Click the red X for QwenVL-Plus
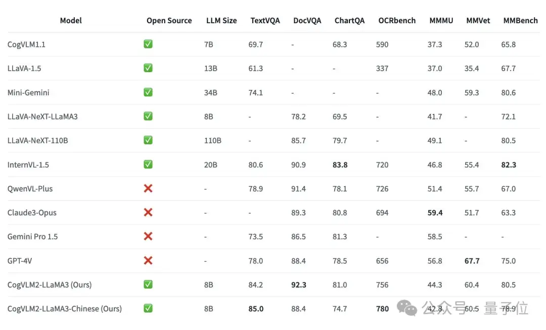The width and height of the screenshot is (546, 330). point(148,189)
